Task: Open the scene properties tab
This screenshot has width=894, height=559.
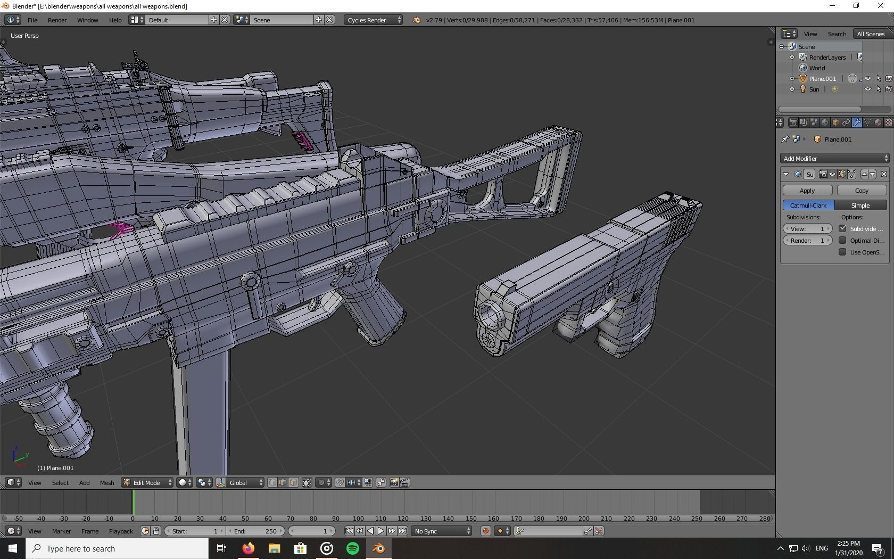Action: point(814,122)
